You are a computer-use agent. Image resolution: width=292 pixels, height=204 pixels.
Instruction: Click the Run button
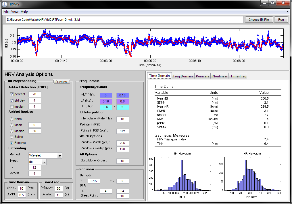281,20
